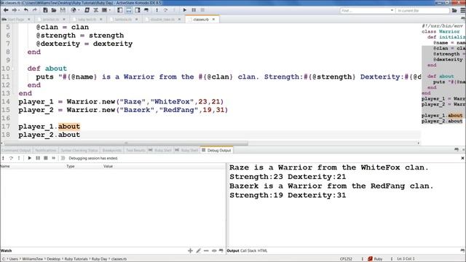This screenshot has width=466, height=262.
Task: Pause debugging with the main toolbar pause button
Action: (x=194, y=10)
